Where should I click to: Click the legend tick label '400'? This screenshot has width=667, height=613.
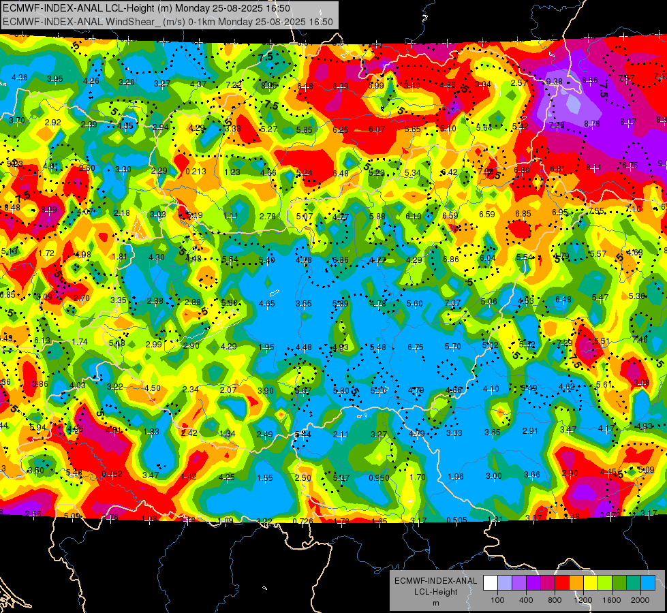[526, 600]
